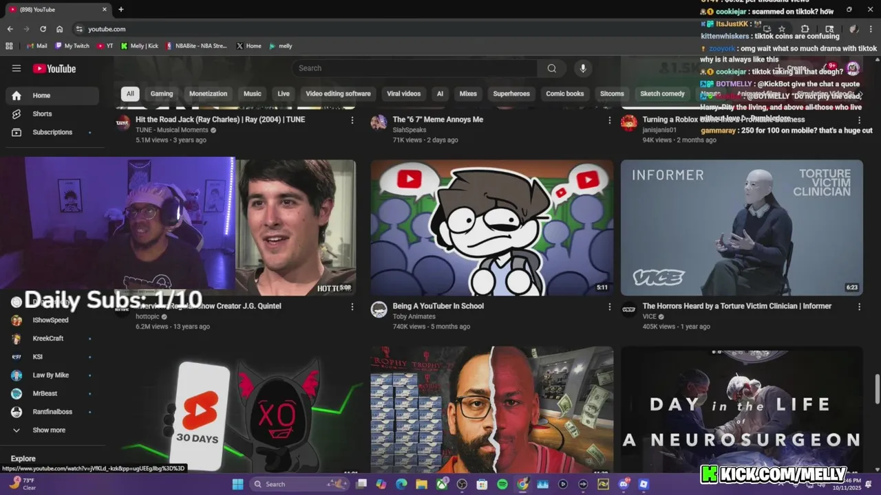Select the 'Sketch comedy' filter chip
881x495 pixels.
click(x=662, y=94)
